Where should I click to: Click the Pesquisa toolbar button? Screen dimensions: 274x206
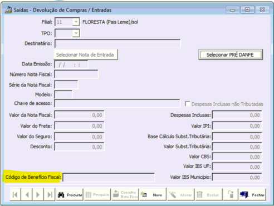click(x=97, y=194)
